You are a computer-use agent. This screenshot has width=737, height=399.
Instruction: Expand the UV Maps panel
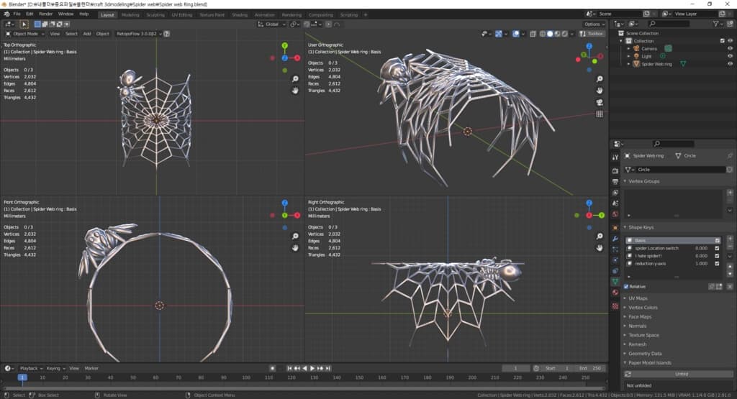pyautogui.click(x=638, y=298)
